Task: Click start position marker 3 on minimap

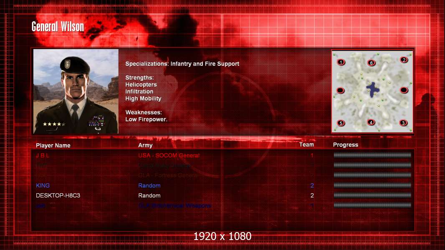Action: tap(403, 123)
